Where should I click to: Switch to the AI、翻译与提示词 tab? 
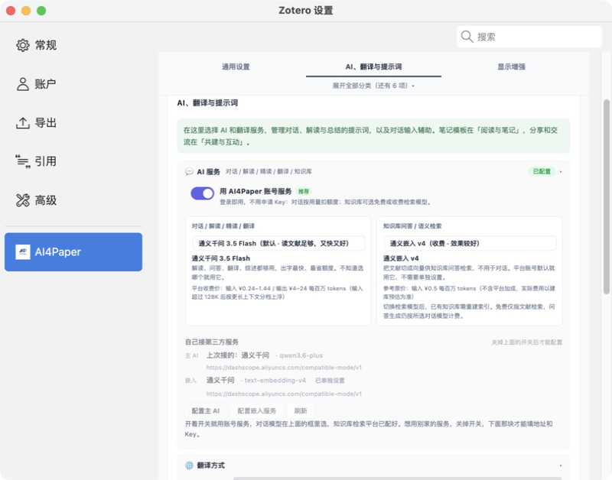click(x=373, y=66)
